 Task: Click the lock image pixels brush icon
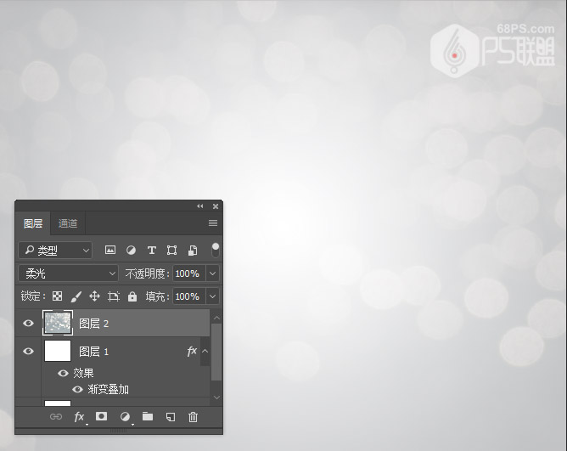click(76, 296)
